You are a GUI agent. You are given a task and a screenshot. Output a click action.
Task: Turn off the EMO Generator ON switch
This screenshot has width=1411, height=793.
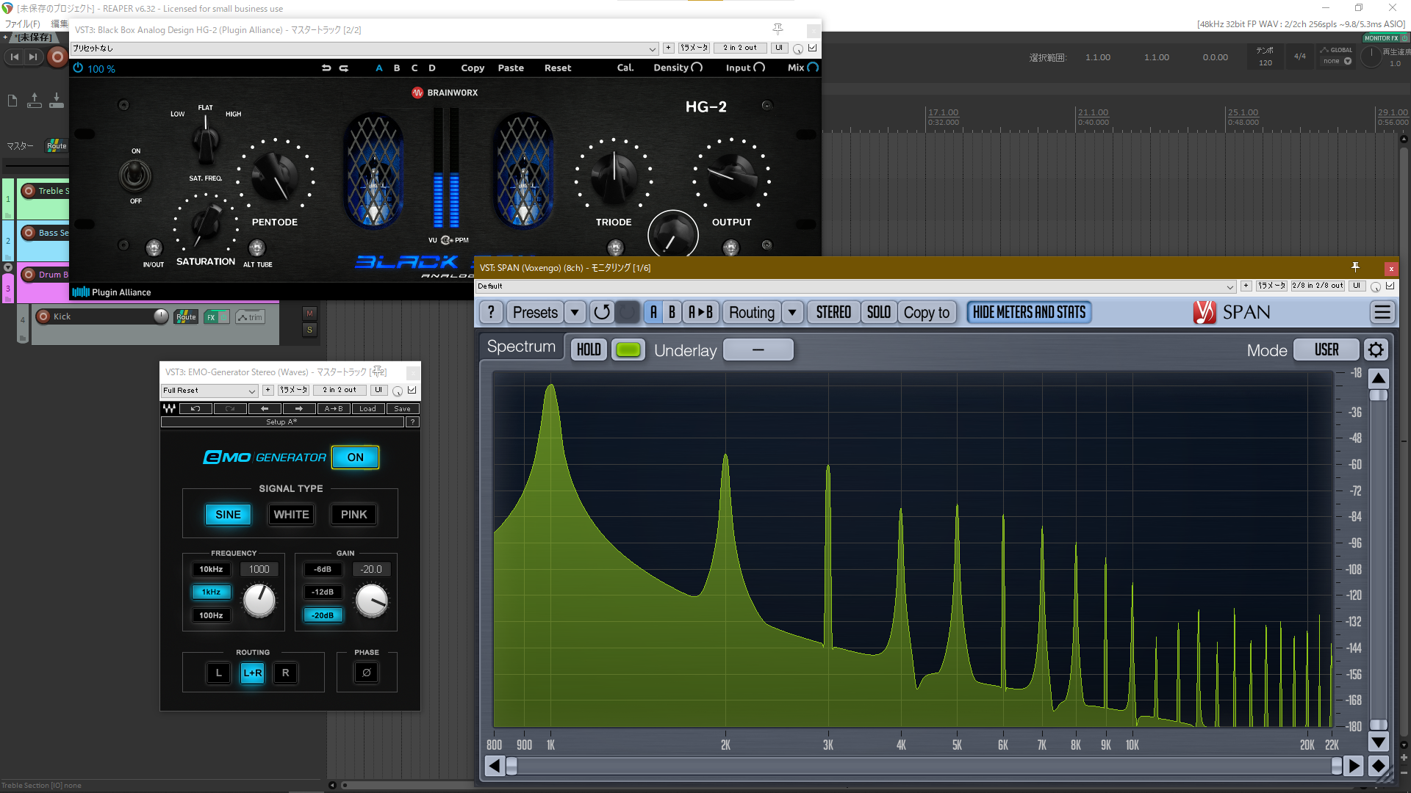[355, 457]
